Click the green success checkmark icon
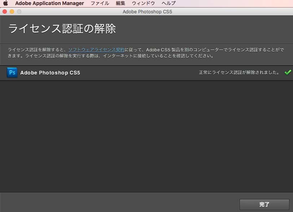The height and width of the screenshot is (212, 293). [288, 72]
